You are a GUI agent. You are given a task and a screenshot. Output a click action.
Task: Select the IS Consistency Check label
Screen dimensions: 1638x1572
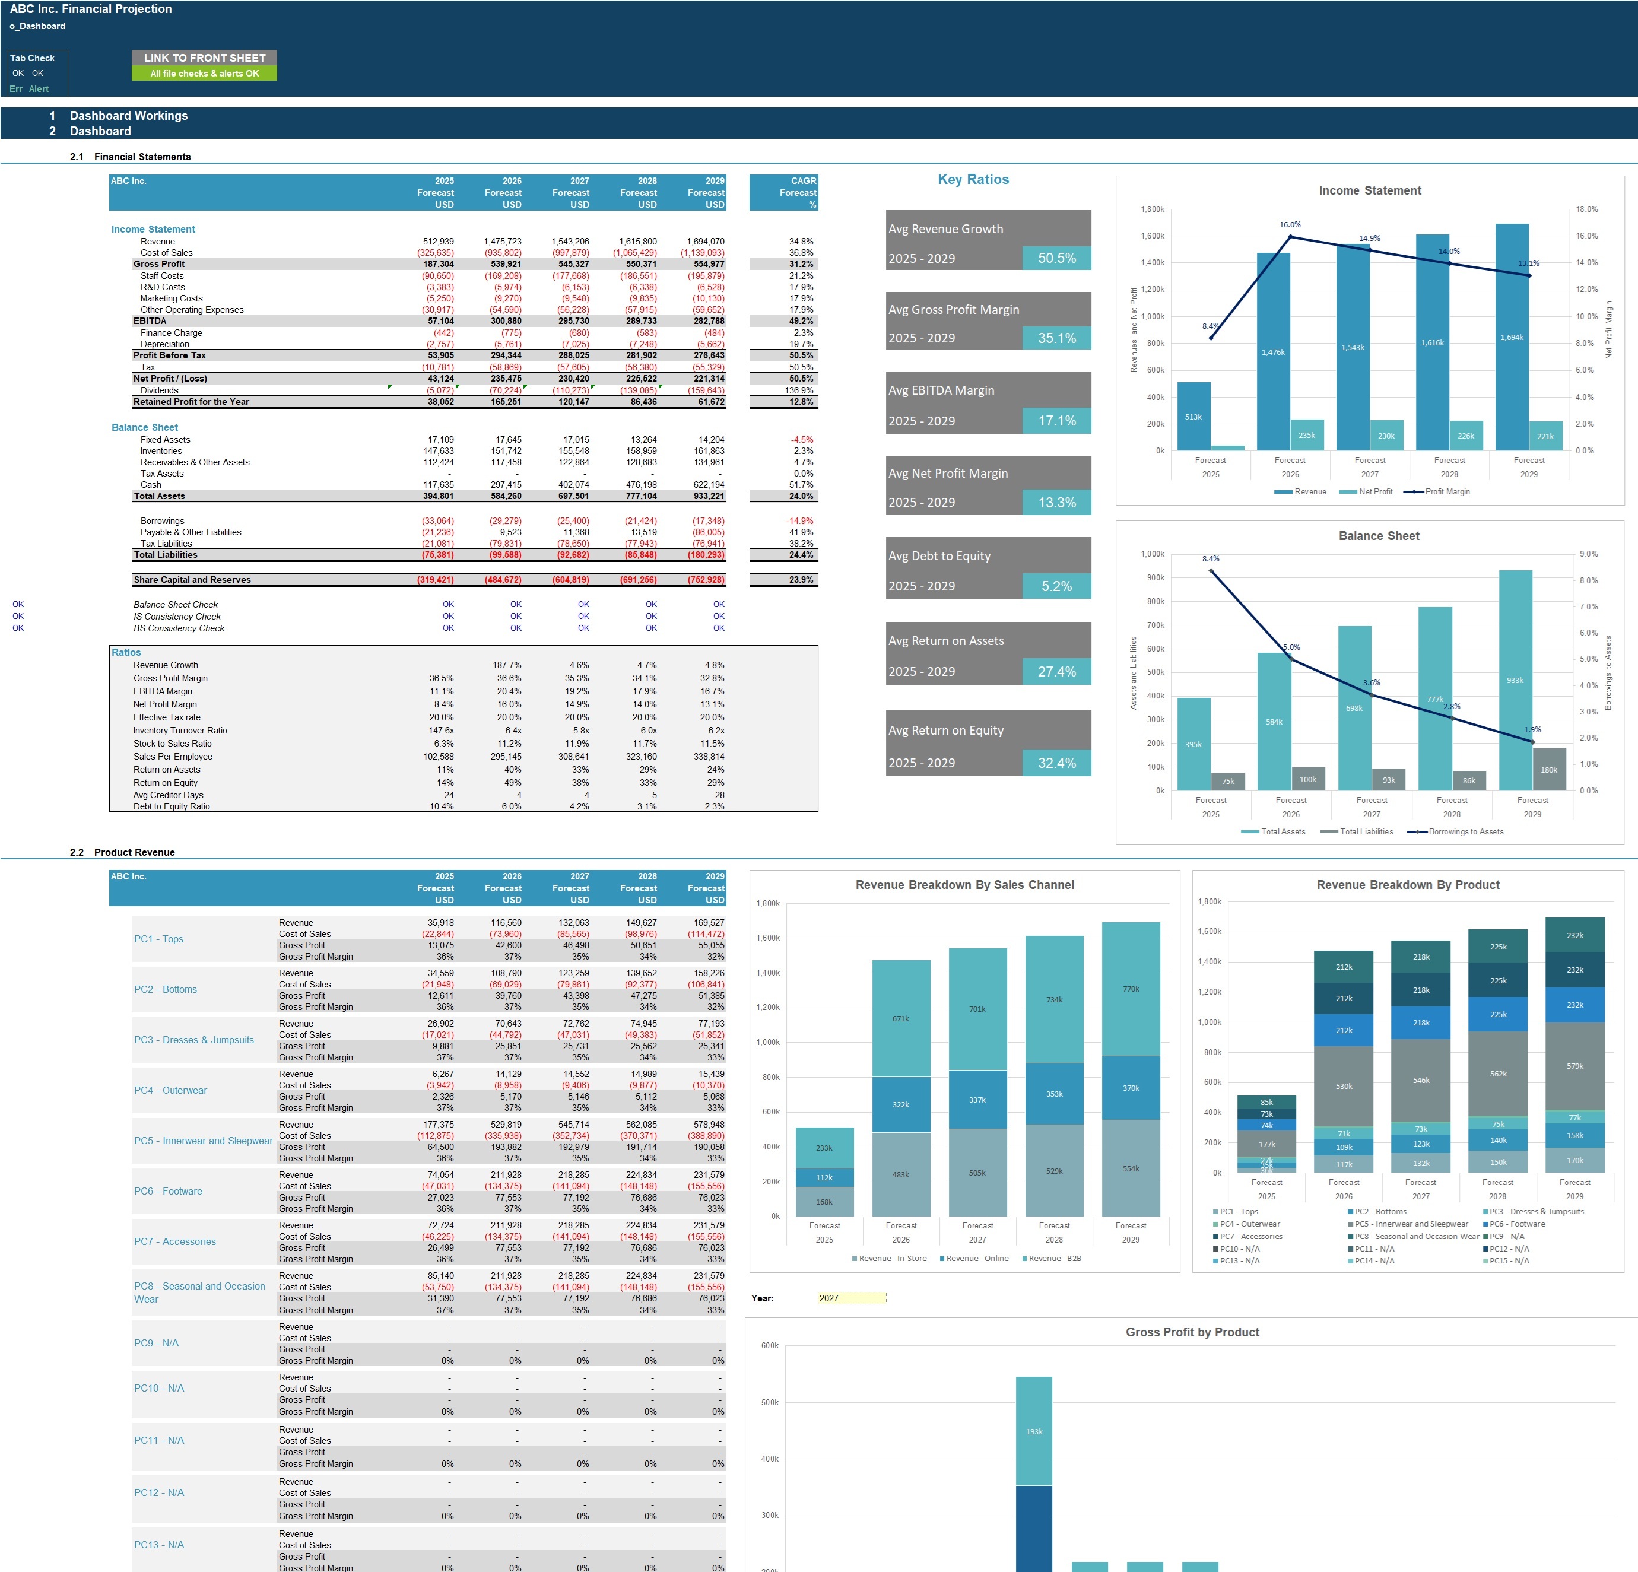[177, 617]
